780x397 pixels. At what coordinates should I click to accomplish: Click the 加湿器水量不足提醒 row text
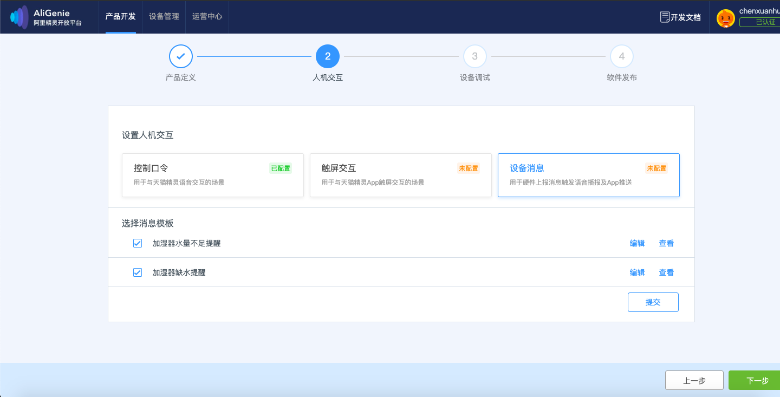186,244
